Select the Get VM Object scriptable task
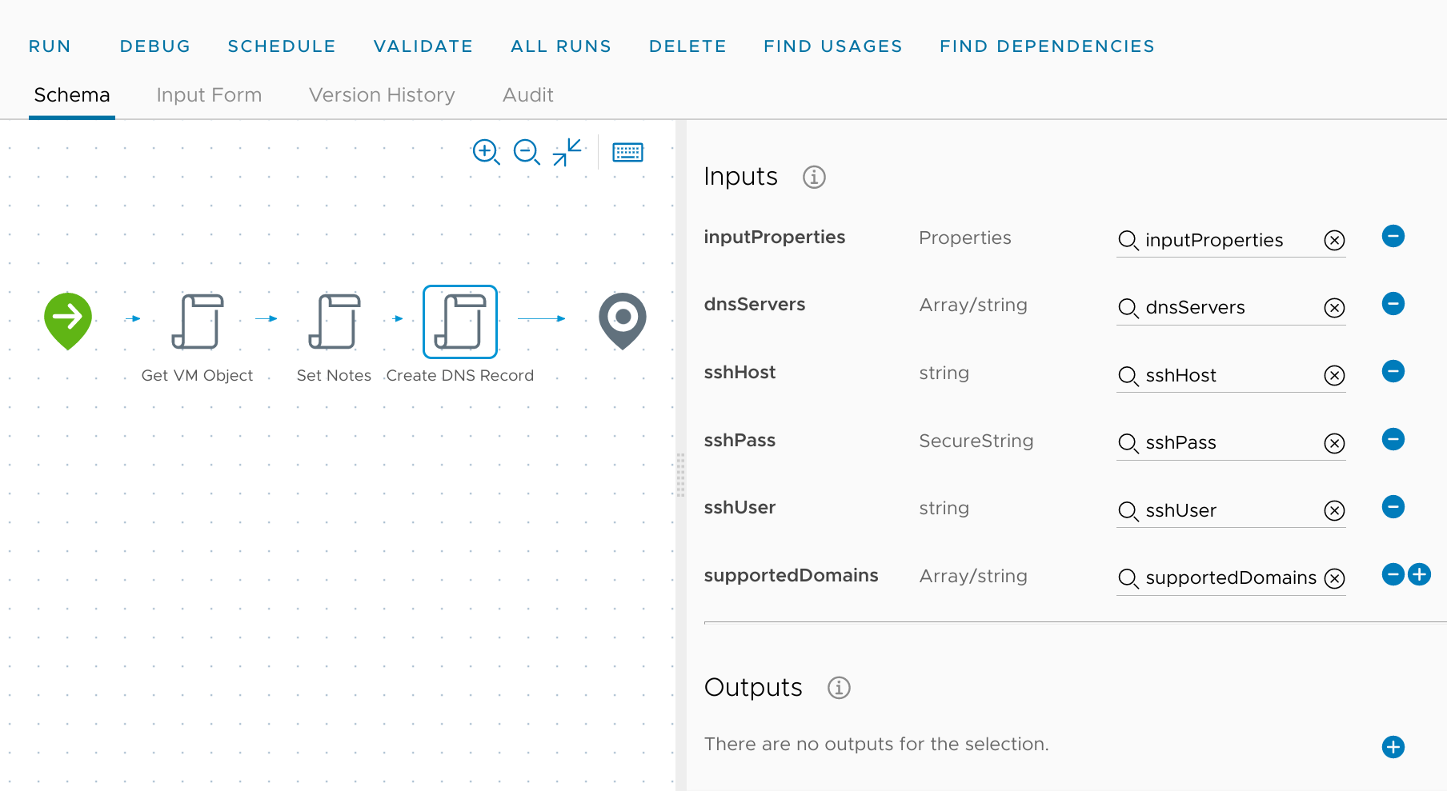The height and width of the screenshot is (791, 1447). [x=198, y=322]
